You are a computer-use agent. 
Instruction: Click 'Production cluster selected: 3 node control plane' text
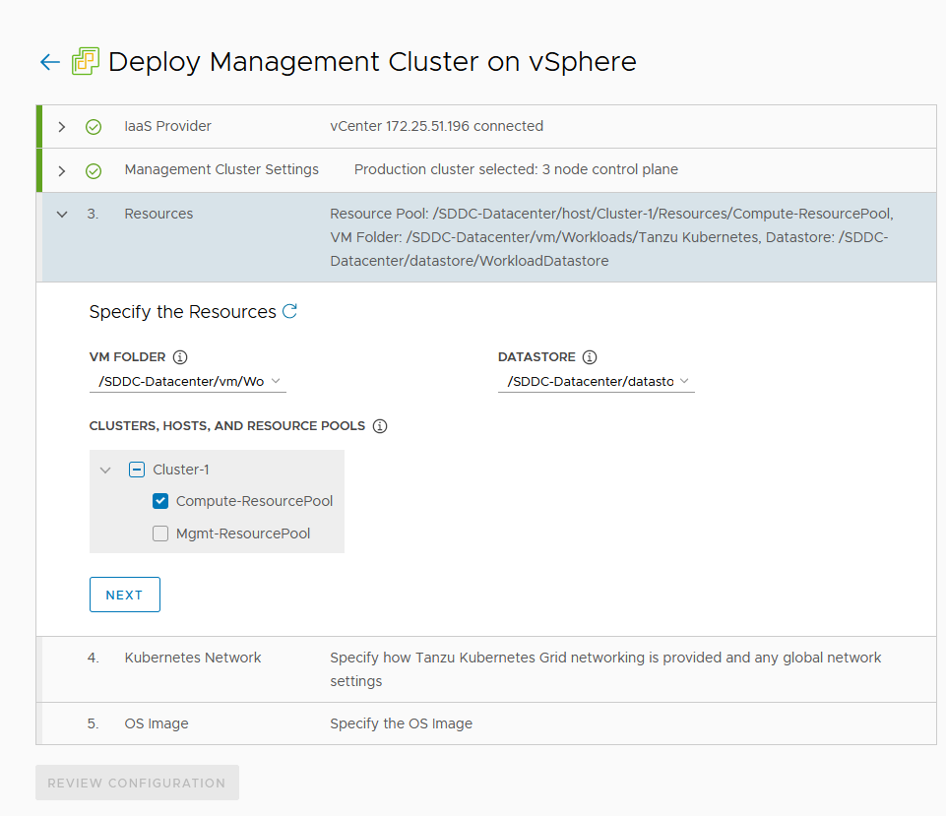tap(516, 169)
